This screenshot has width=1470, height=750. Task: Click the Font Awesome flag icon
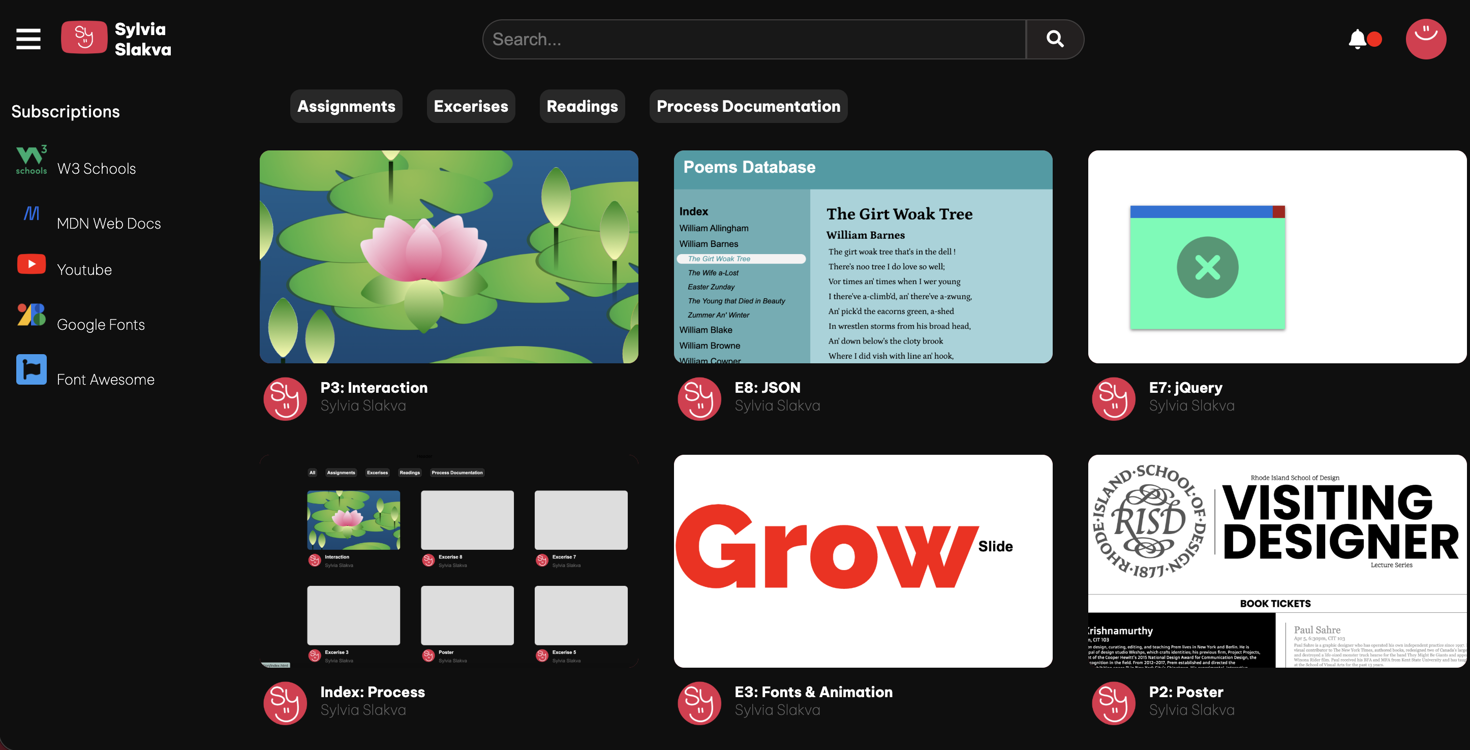tap(32, 369)
